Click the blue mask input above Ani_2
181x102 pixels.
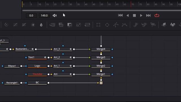click(63, 54)
